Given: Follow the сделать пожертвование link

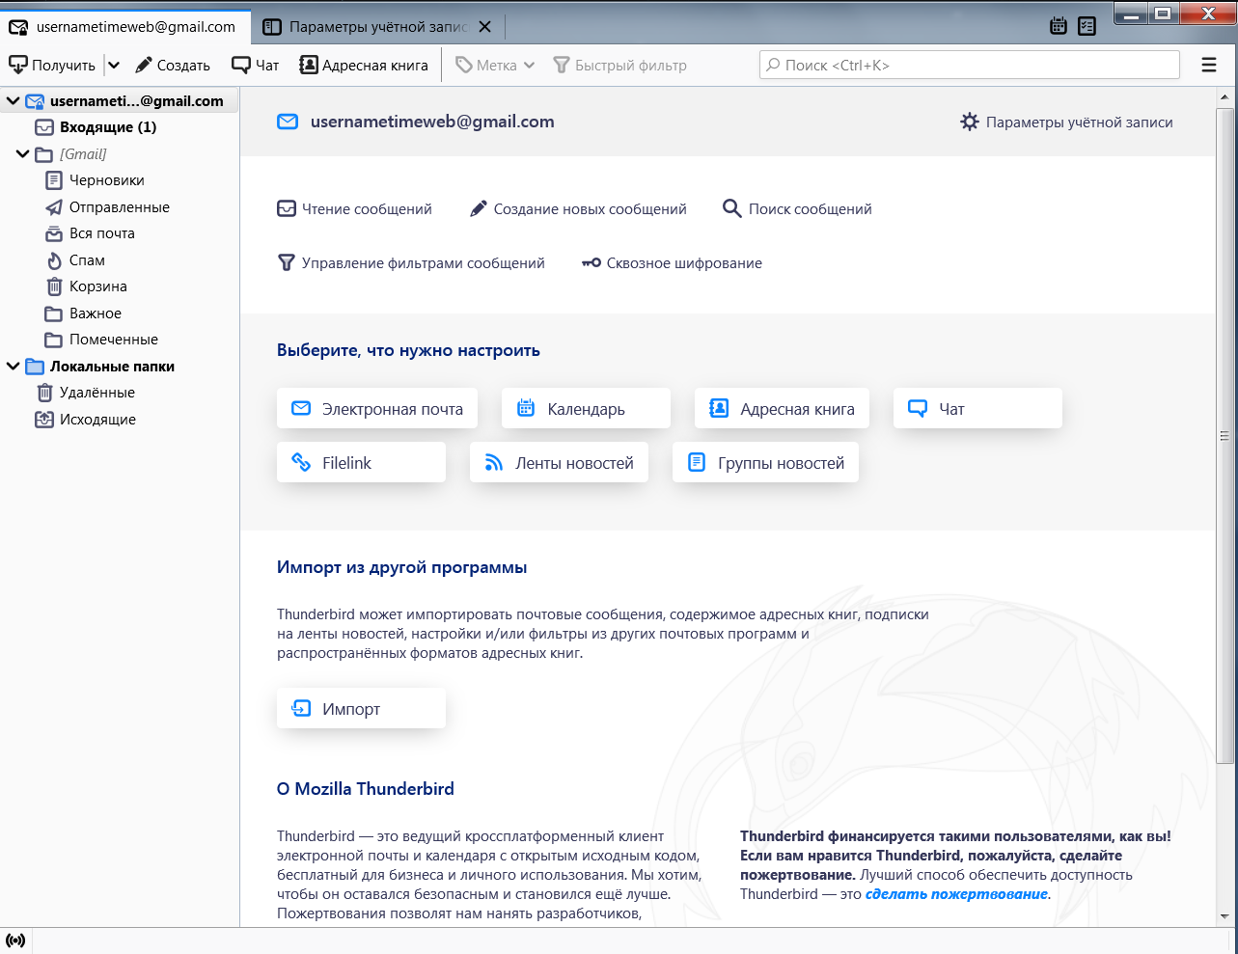Looking at the screenshot, I should (x=955, y=894).
